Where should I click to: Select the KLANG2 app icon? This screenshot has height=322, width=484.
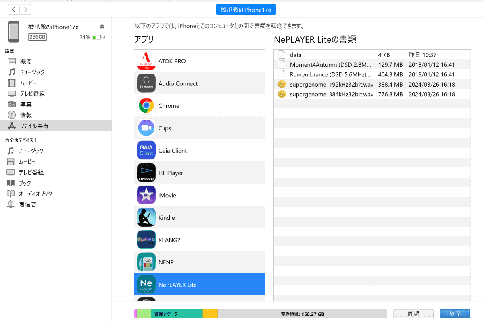click(x=146, y=239)
